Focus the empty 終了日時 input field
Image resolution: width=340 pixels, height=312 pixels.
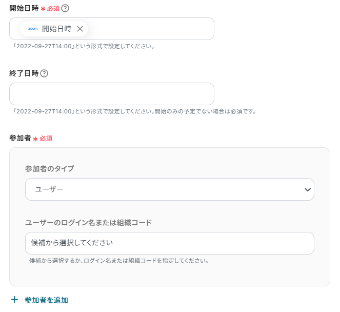point(112,94)
